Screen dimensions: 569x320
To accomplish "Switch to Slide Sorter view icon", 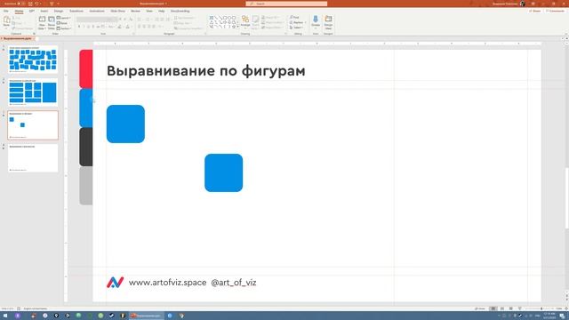I will pos(502,308).
